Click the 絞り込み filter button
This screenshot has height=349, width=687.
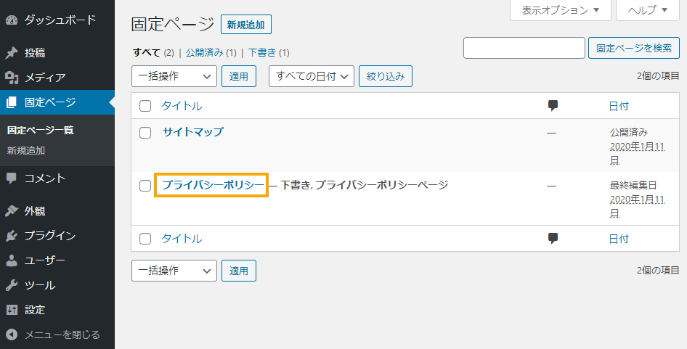[386, 76]
